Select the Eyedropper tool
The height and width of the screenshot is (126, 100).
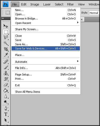6,55
